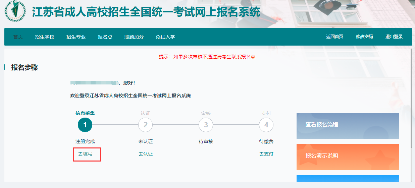Open the 查看报名流程 banner
Screen dimensions: 415x188
click(x=348, y=126)
